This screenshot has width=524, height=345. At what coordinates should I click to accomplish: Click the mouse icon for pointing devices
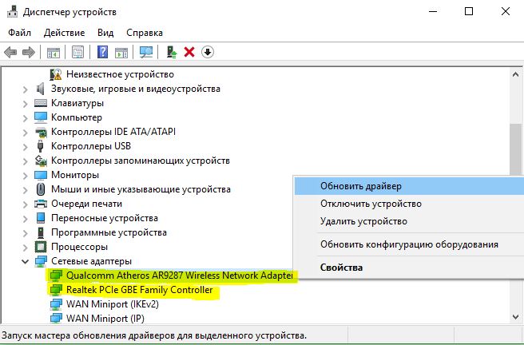click(41, 189)
